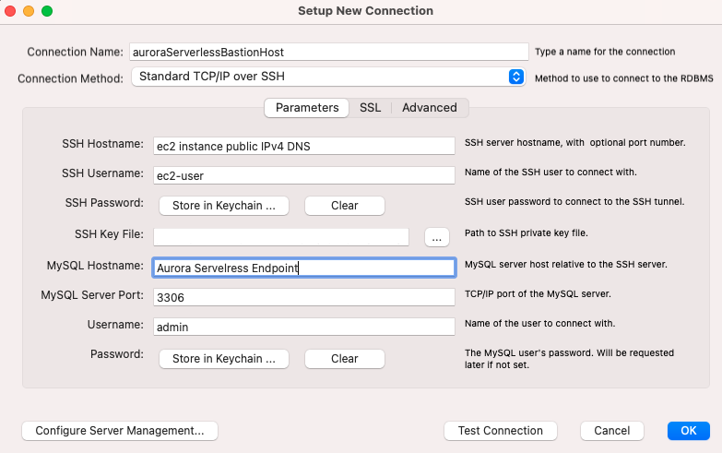Switch to the Advanced tab
Screen dimensions: 722x453
pyautogui.click(x=430, y=107)
